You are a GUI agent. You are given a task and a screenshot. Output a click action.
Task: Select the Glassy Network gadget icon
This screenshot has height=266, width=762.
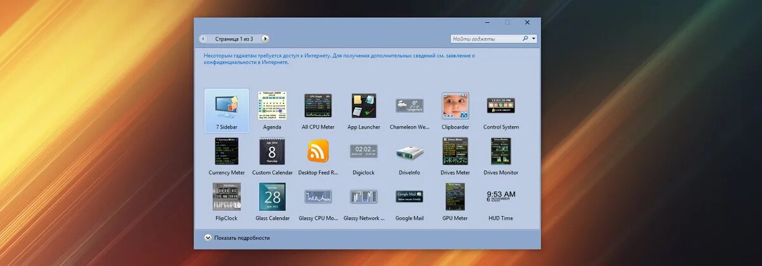(364, 196)
